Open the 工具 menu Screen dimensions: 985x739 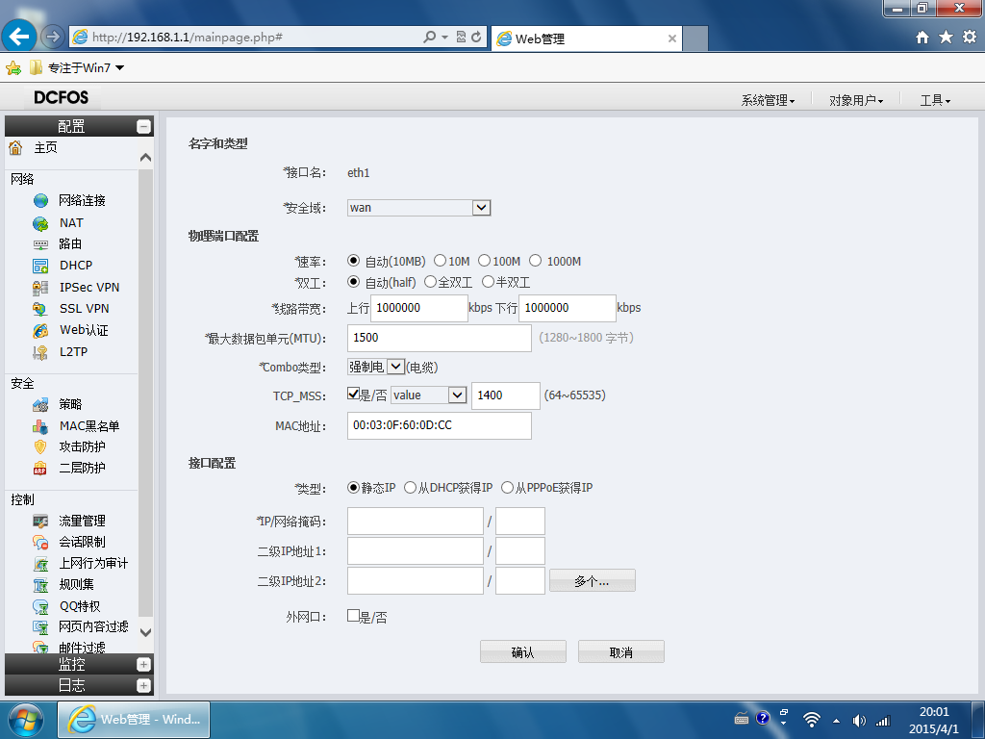pos(935,100)
